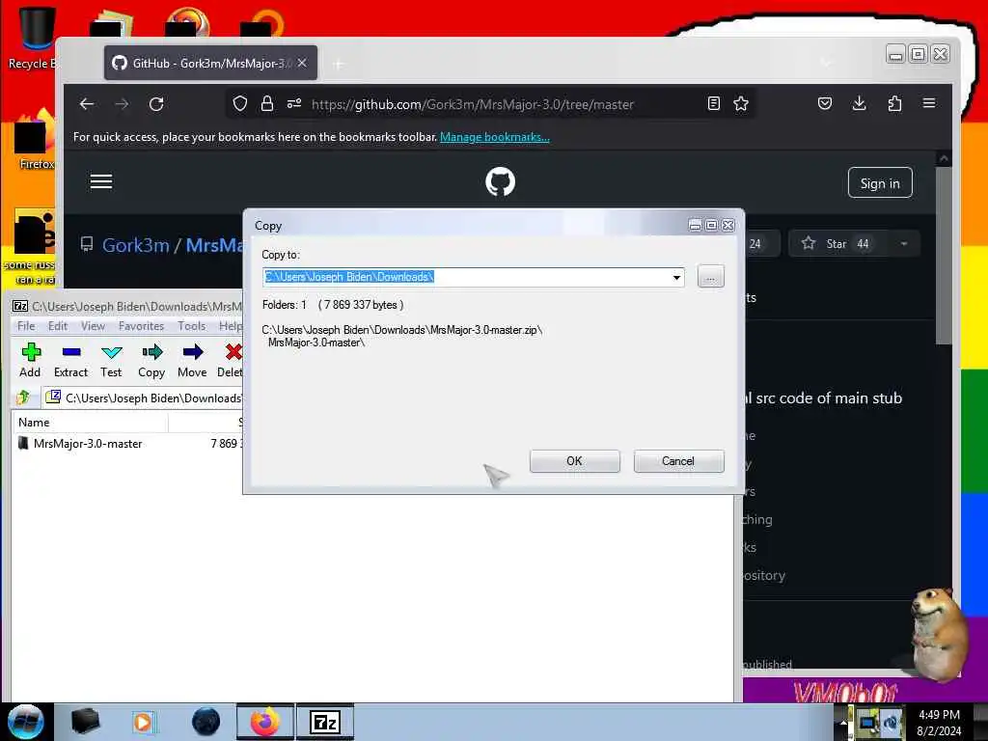Select the MrsMajor-3.0-master folder row

(126, 444)
